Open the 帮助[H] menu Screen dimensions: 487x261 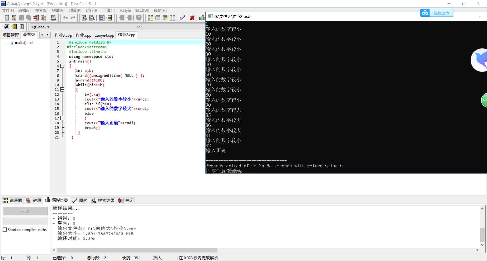coord(160,10)
